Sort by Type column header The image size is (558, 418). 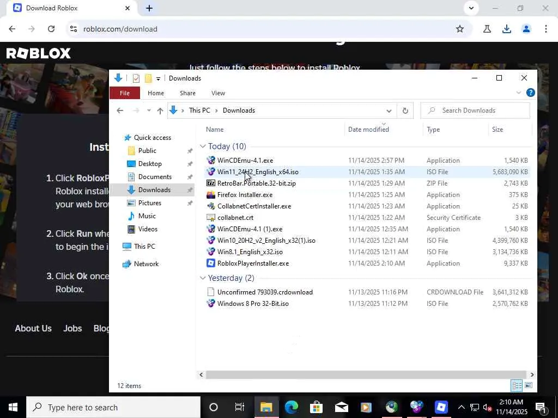433,130
